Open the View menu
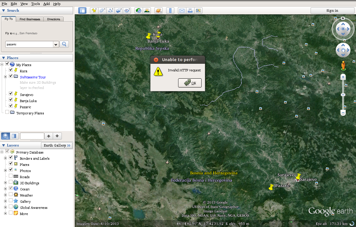This screenshot has height=227, width=356. point(24,4)
